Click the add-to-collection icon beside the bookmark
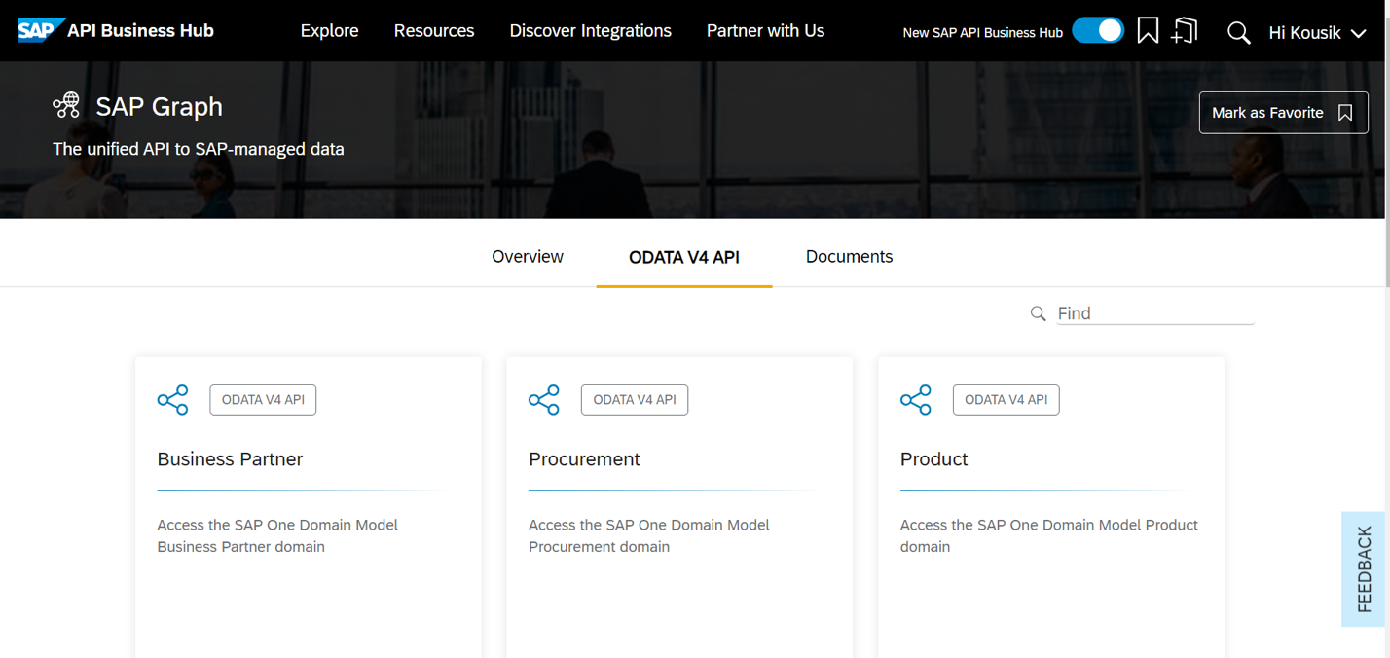Image resolution: width=1390 pixels, height=658 pixels. coord(1184,30)
